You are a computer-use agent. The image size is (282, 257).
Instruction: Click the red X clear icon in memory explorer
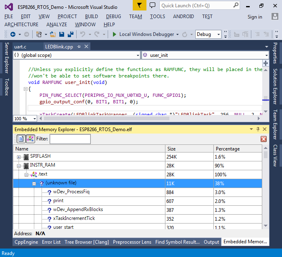tap(264, 139)
